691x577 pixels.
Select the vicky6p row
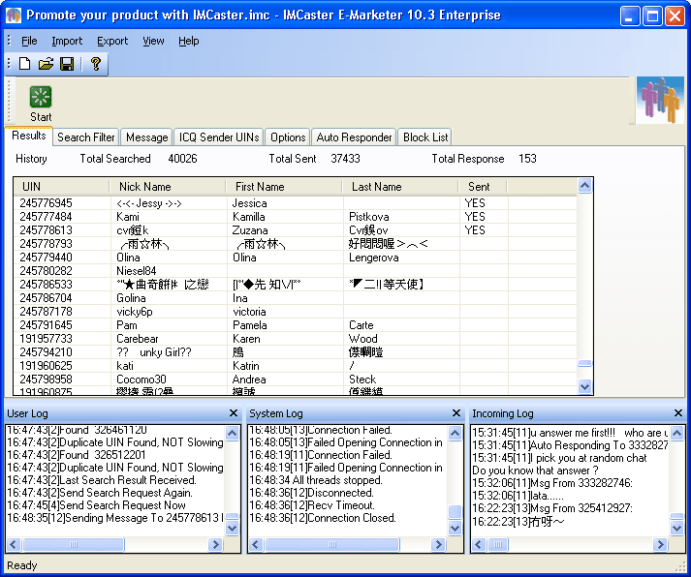pos(296,312)
